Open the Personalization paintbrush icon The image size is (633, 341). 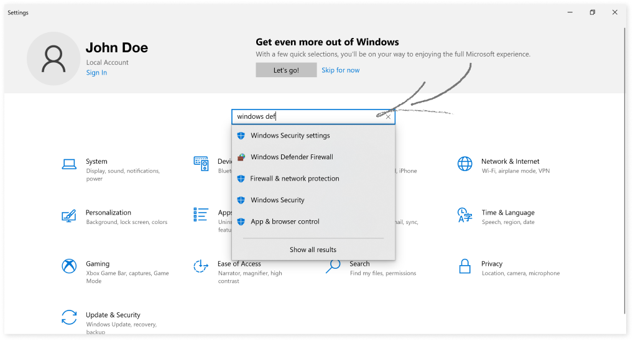(x=69, y=216)
